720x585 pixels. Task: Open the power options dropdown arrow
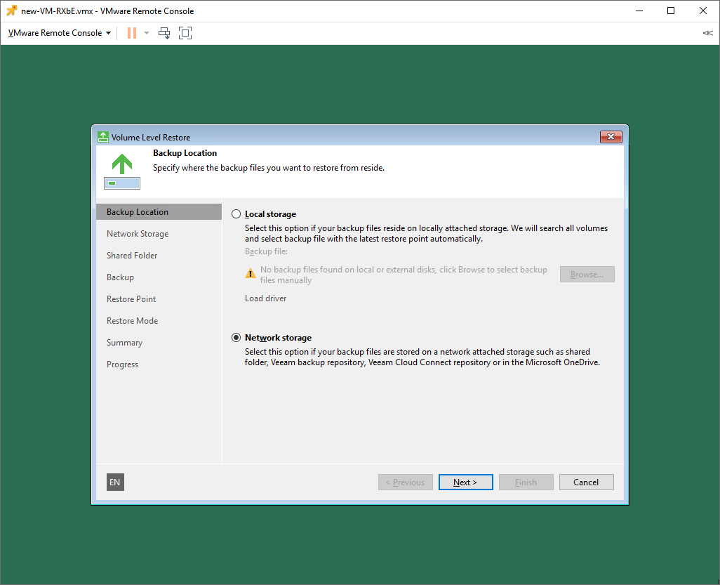click(147, 33)
